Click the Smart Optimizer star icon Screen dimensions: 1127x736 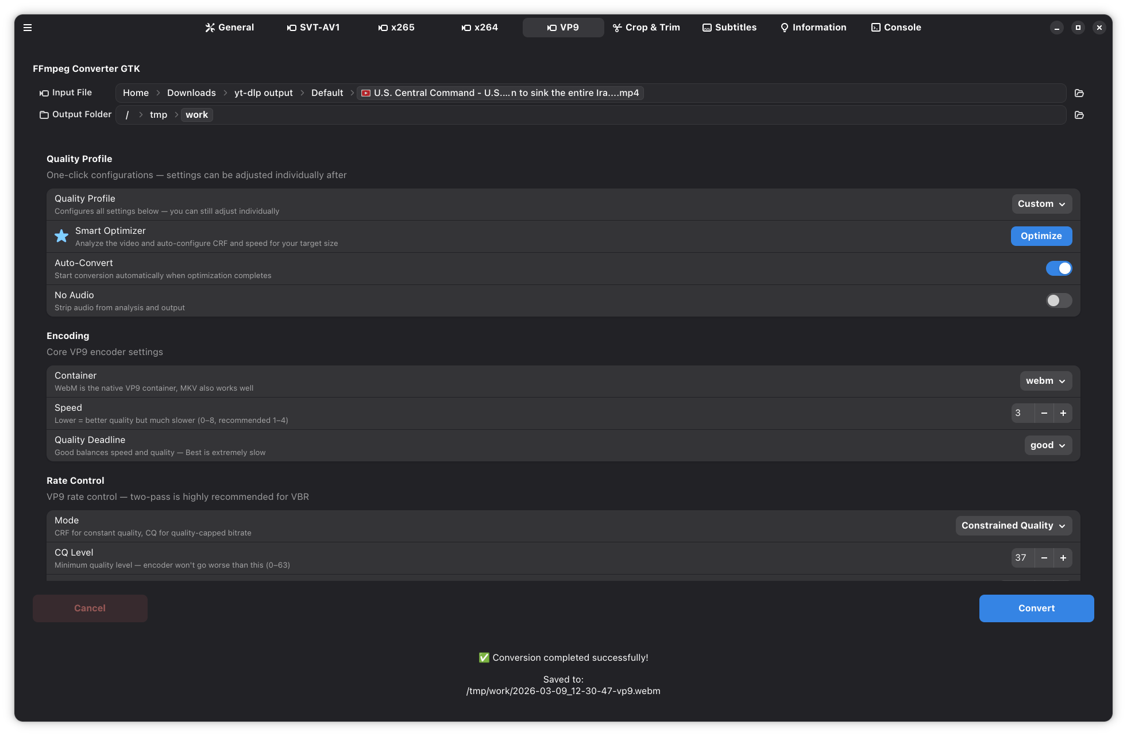(61, 236)
